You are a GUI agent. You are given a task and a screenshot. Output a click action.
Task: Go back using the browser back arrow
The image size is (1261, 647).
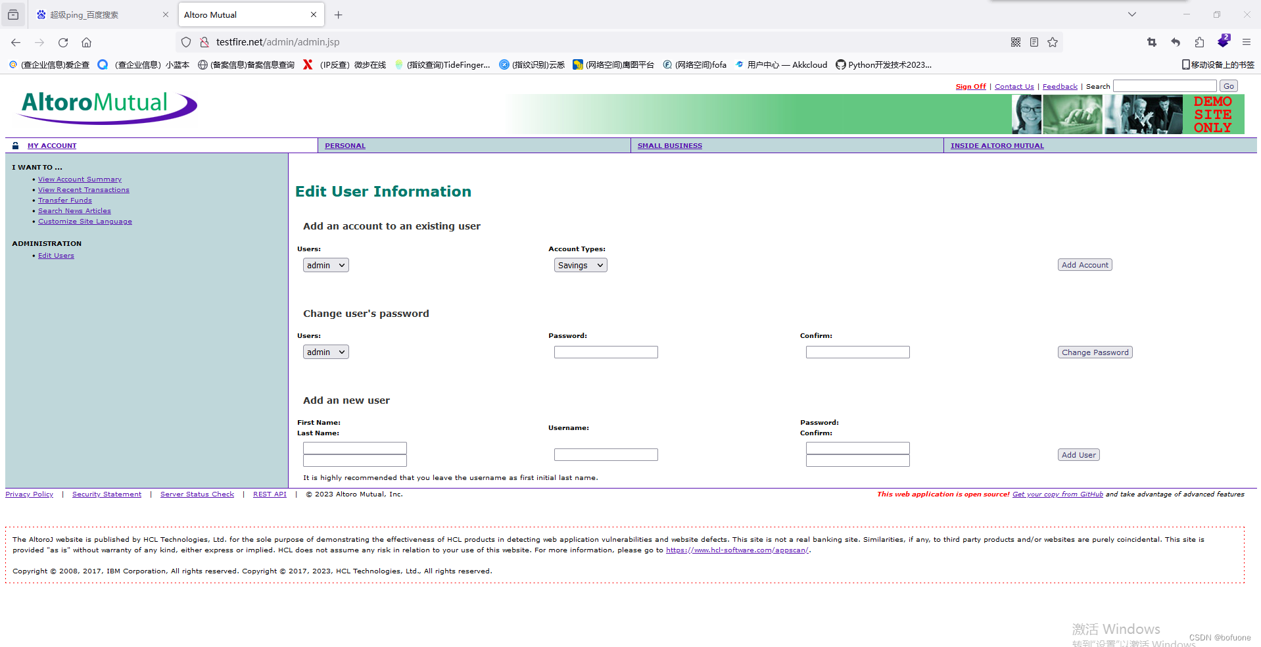coord(16,42)
